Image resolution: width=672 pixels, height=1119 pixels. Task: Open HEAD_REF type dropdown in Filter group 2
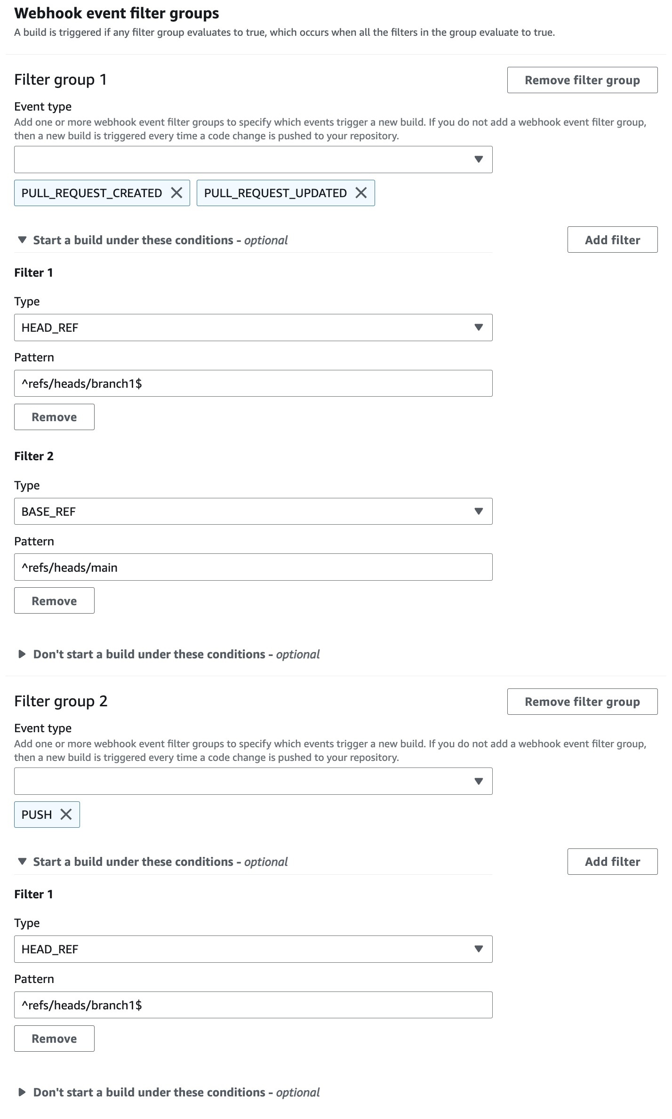coord(253,949)
